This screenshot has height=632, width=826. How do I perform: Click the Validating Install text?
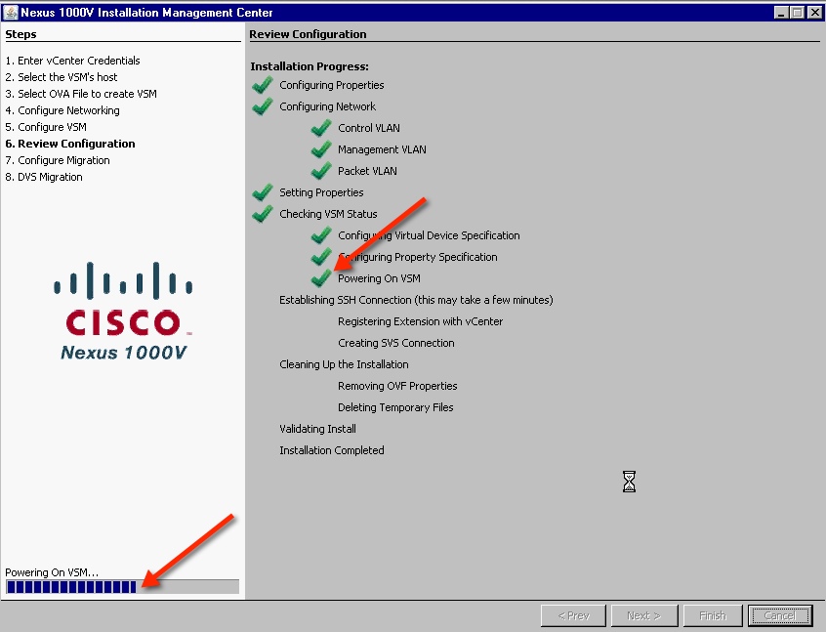[317, 429]
